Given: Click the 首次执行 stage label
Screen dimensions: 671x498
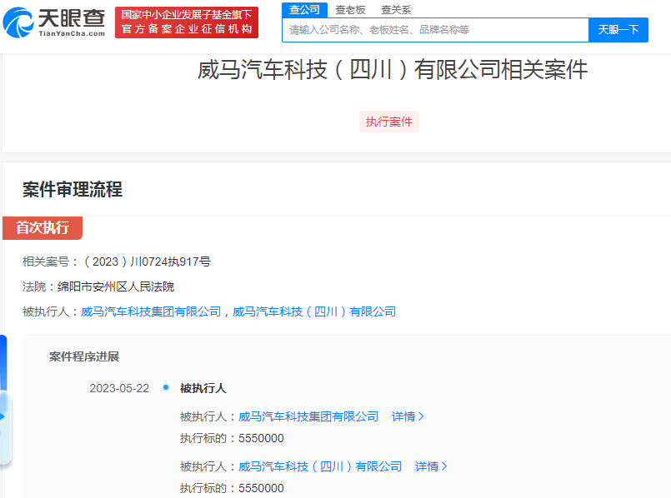Looking at the screenshot, I should [x=43, y=228].
